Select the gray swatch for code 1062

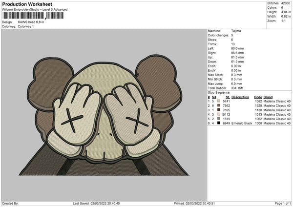pos(219,119)
